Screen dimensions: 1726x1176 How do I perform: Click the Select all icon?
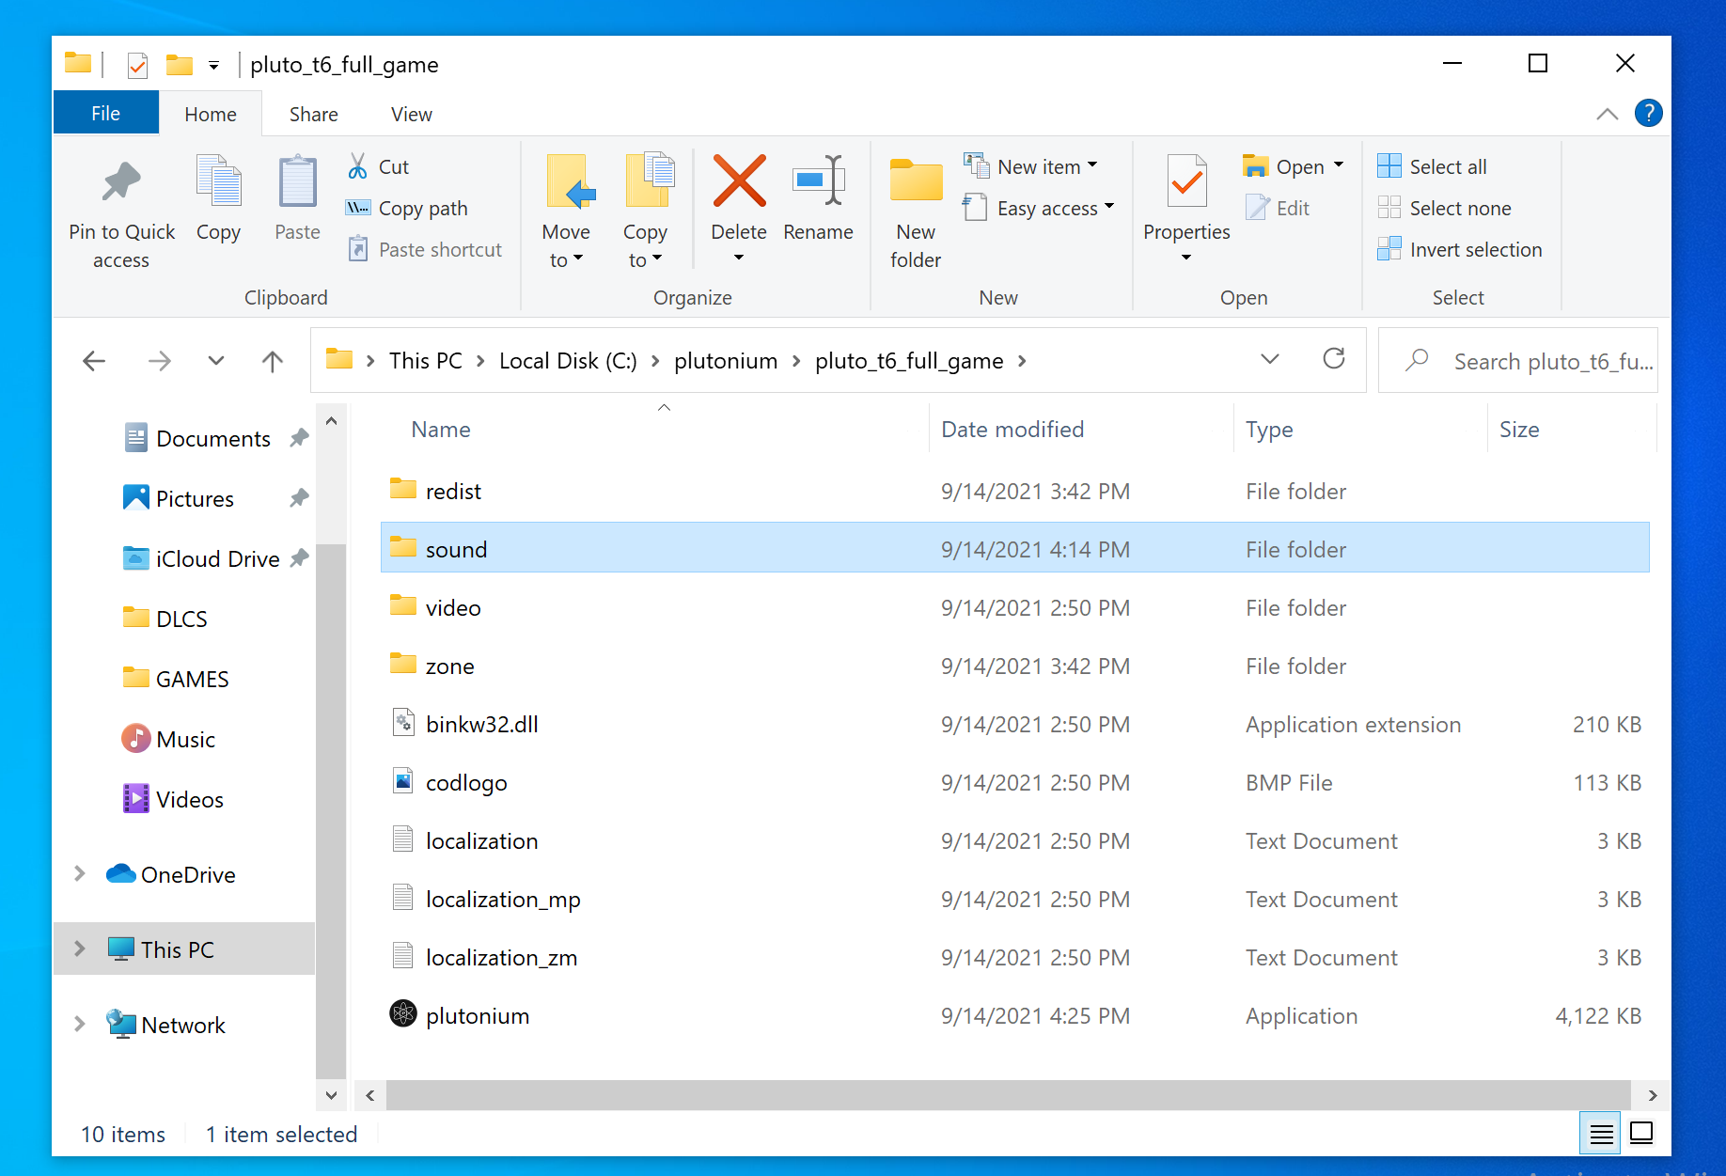pos(1389,166)
